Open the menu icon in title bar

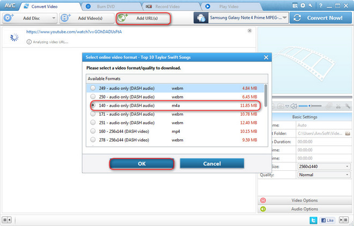tap(295, 6)
